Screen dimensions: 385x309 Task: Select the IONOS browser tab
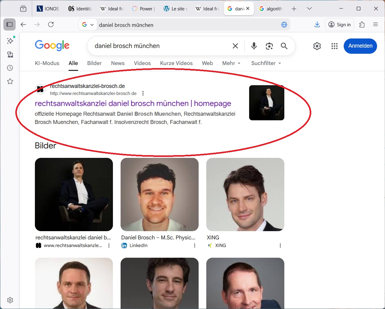[48, 9]
